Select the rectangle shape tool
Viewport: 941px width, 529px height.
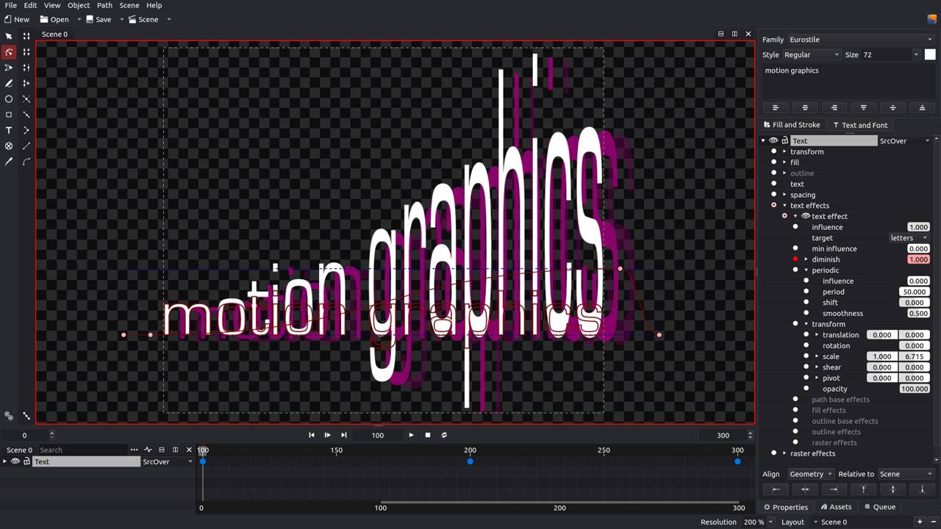coord(9,115)
